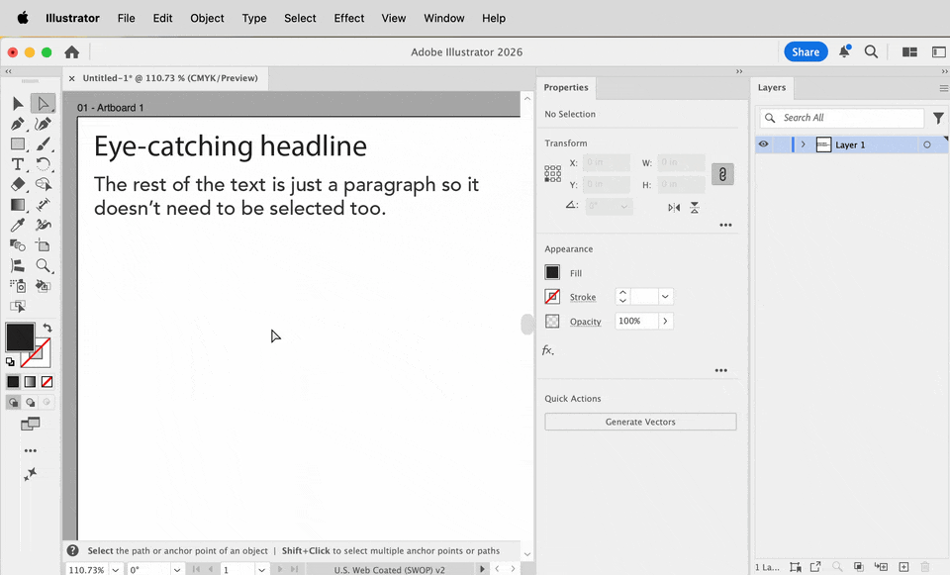Click the blue Share button
950x575 pixels.
806,52
